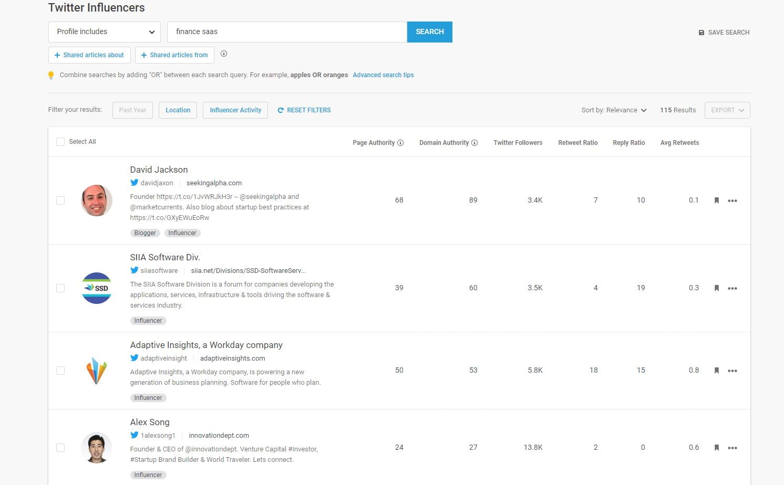
Task: Click the Twitter bird icon beside 1alexsong1
Action: click(x=135, y=435)
